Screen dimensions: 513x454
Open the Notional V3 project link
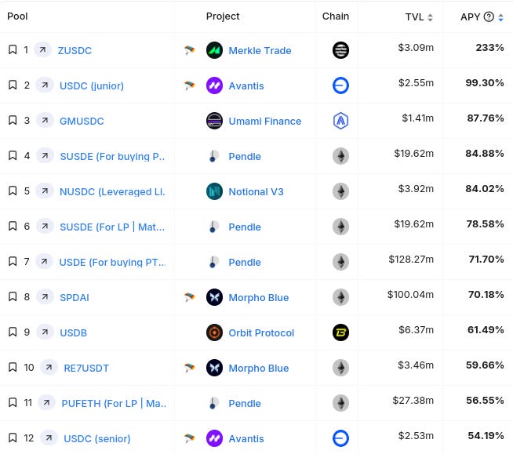(x=256, y=192)
